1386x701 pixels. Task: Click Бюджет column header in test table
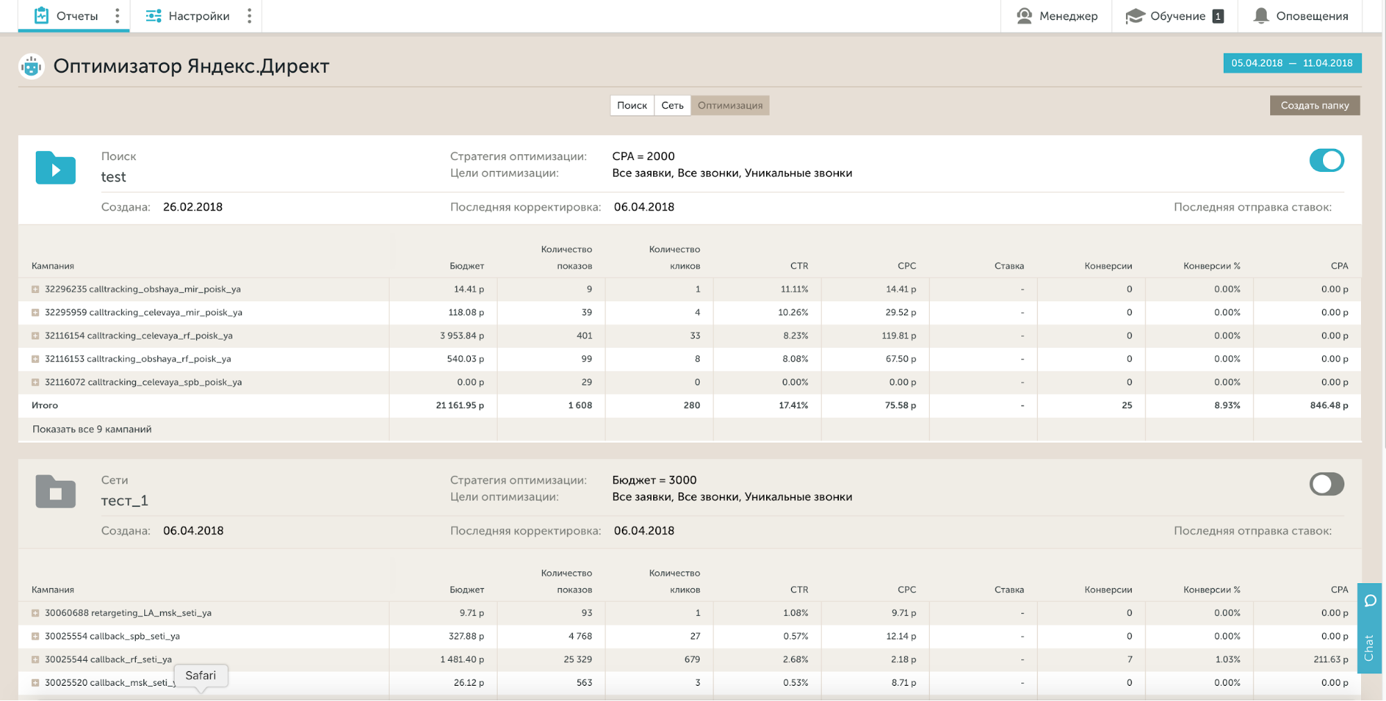(x=467, y=266)
